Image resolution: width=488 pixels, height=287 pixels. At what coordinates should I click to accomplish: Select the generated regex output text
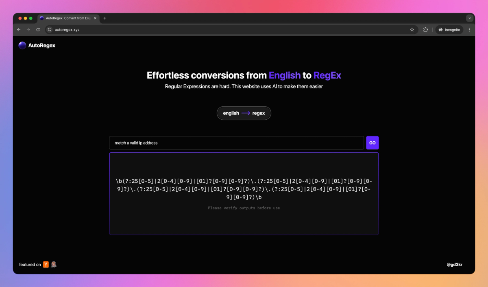point(244,189)
